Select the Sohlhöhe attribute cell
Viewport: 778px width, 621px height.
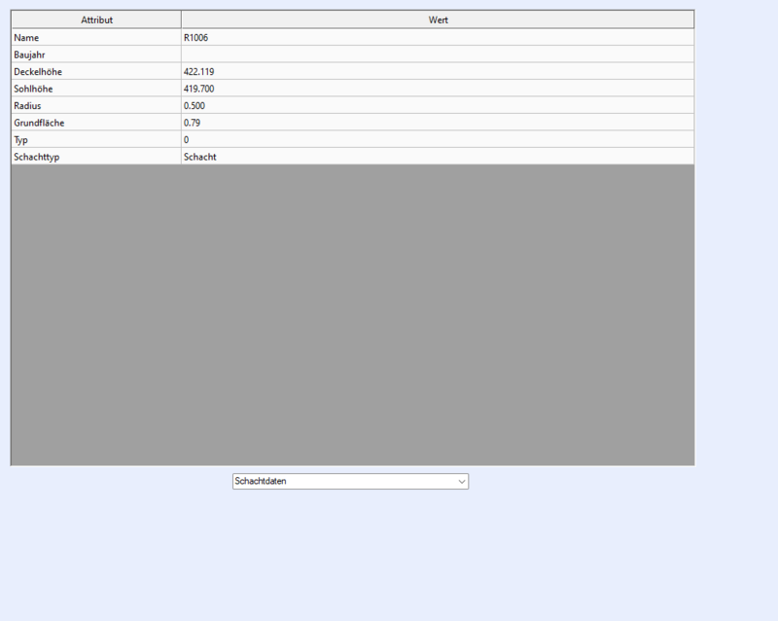[x=96, y=89]
